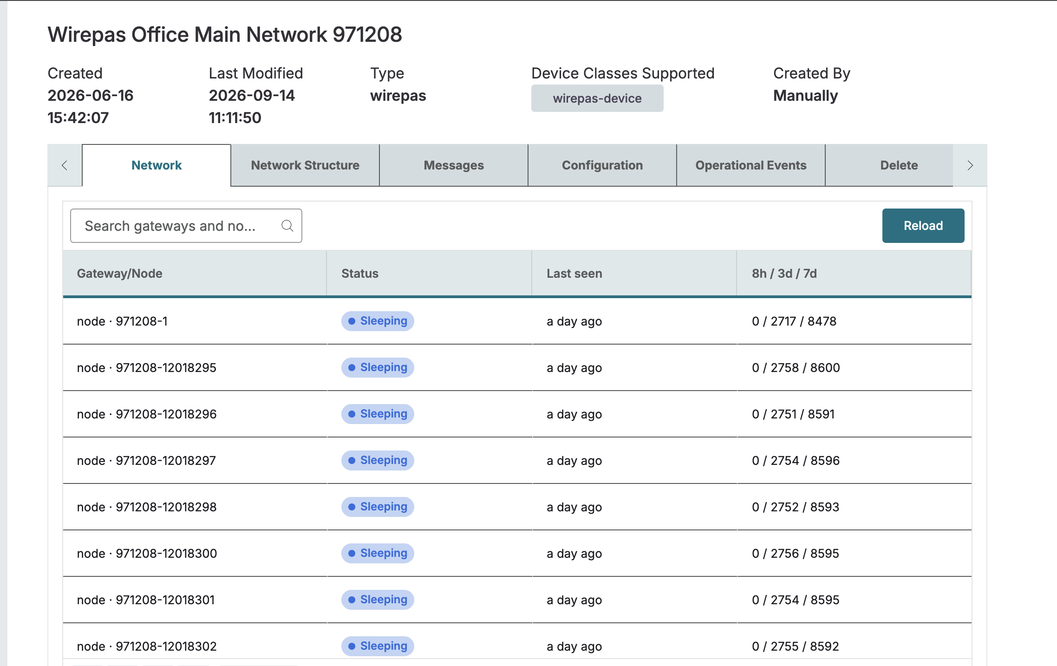Image resolution: width=1057 pixels, height=666 pixels.
Task: Click the Last seen column header
Action: coord(634,274)
